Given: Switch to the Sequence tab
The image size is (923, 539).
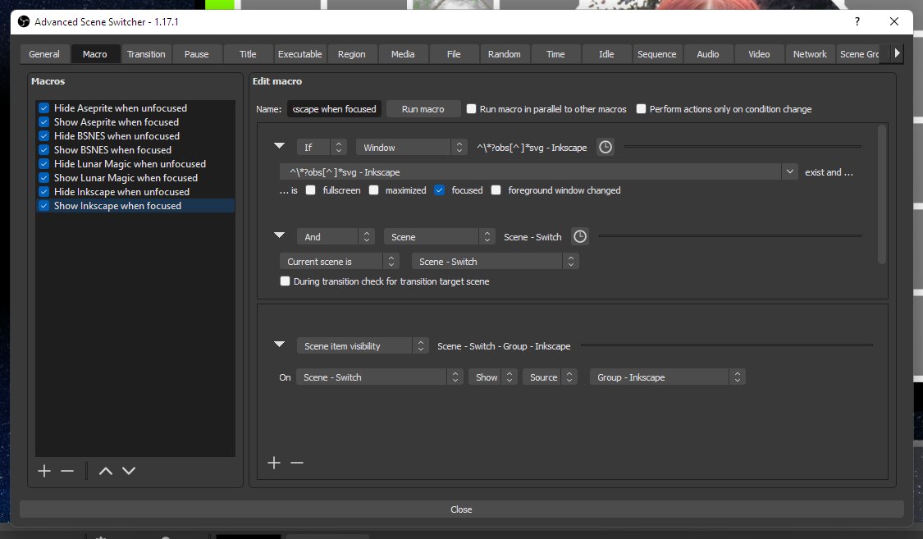Looking at the screenshot, I should tap(657, 54).
